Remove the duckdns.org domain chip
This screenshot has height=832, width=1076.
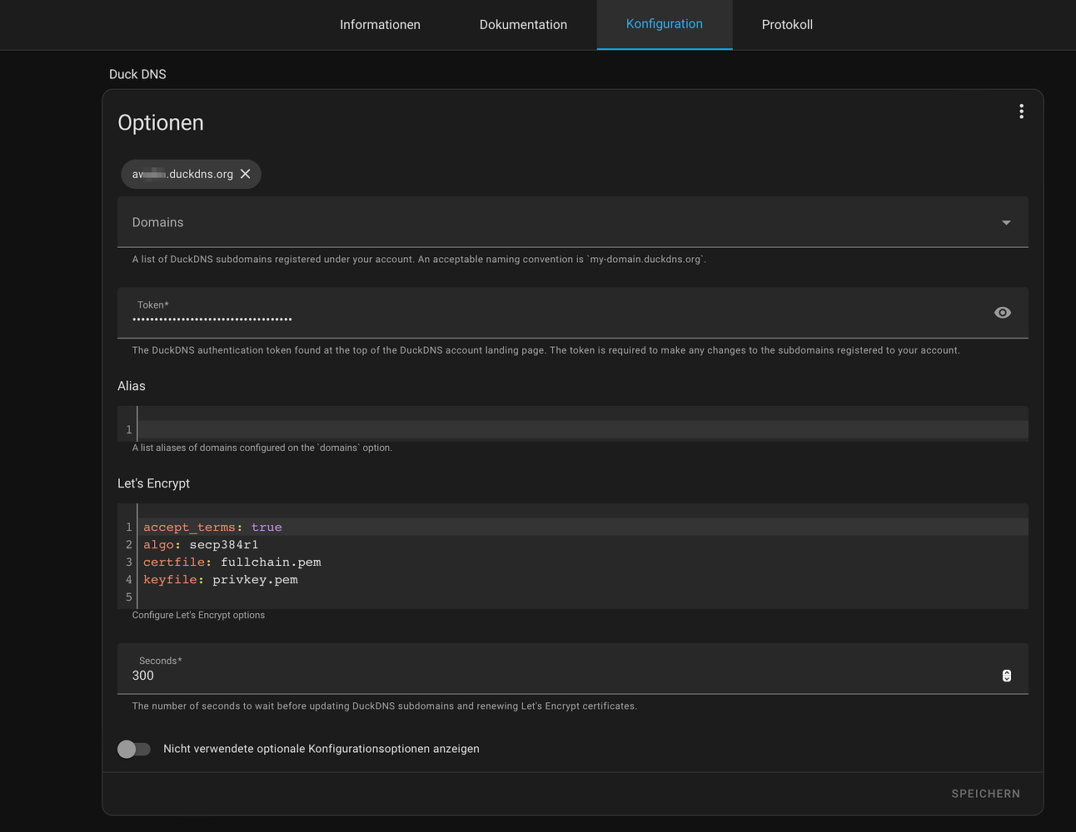246,174
